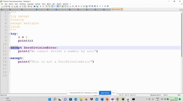Screen dimensions: 183x102
Task: Click the Find toolbar icon
Action: click(x=34, y=6)
